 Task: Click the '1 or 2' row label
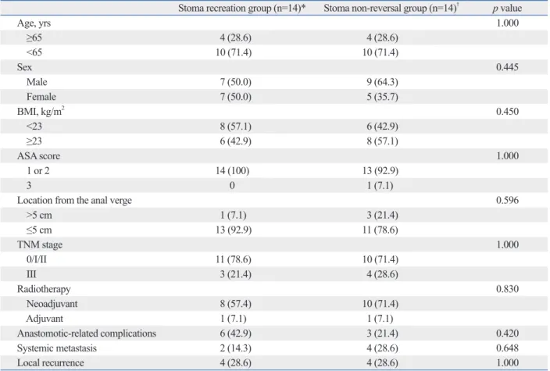(37, 171)
